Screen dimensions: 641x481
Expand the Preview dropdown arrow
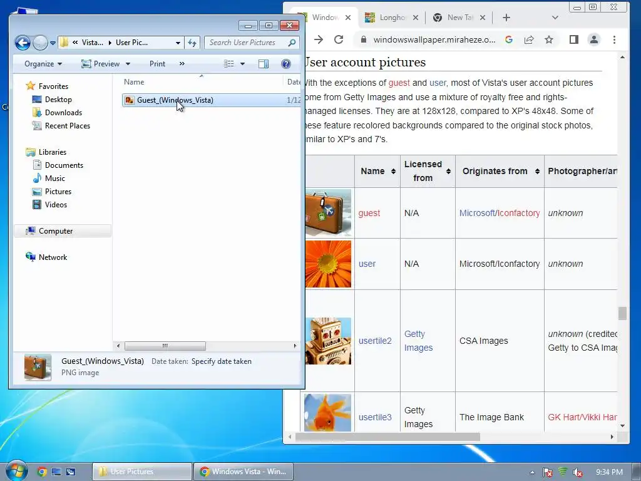click(x=128, y=64)
